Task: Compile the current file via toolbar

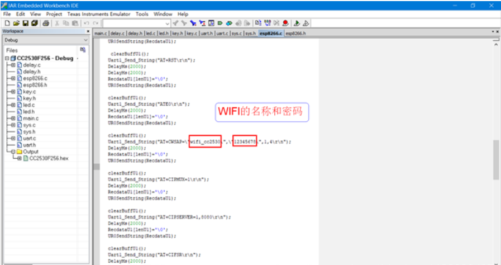Action: click(258, 23)
